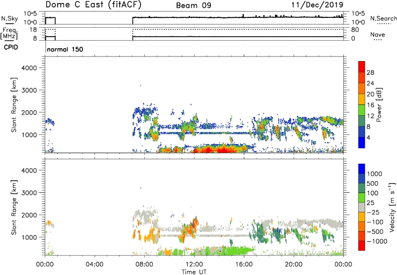
Task: Select yellow-orange segment of power colorbar
Action: pyautogui.click(x=362, y=99)
